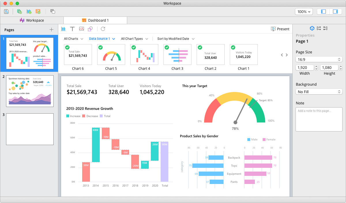Open the middle tree-layout inspector icon
The width and height of the screenshot is (346, 203).
319,28
